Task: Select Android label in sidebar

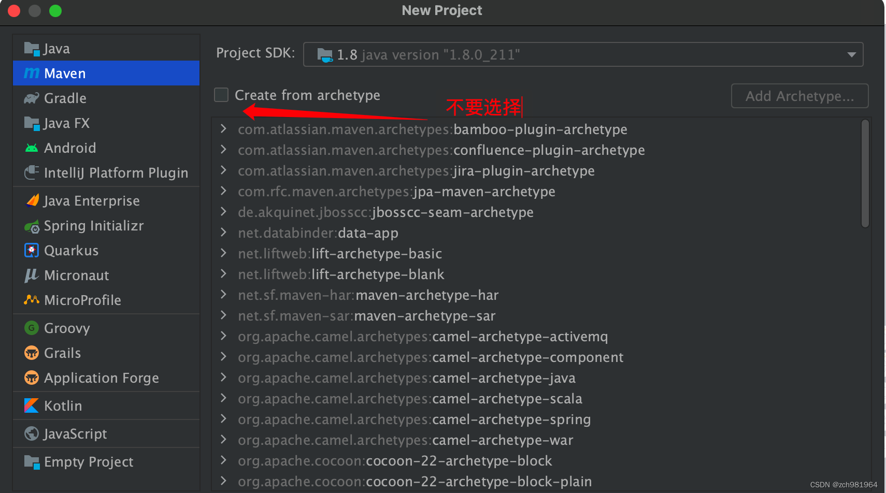Action: tap(70, 148)
